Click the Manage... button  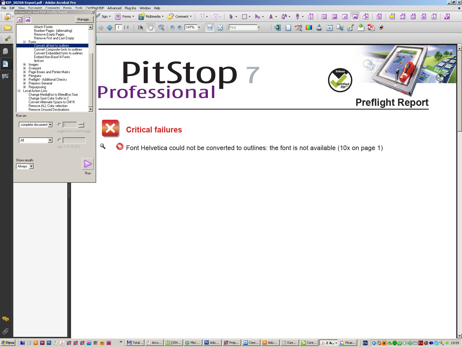[x=84, y=19]
